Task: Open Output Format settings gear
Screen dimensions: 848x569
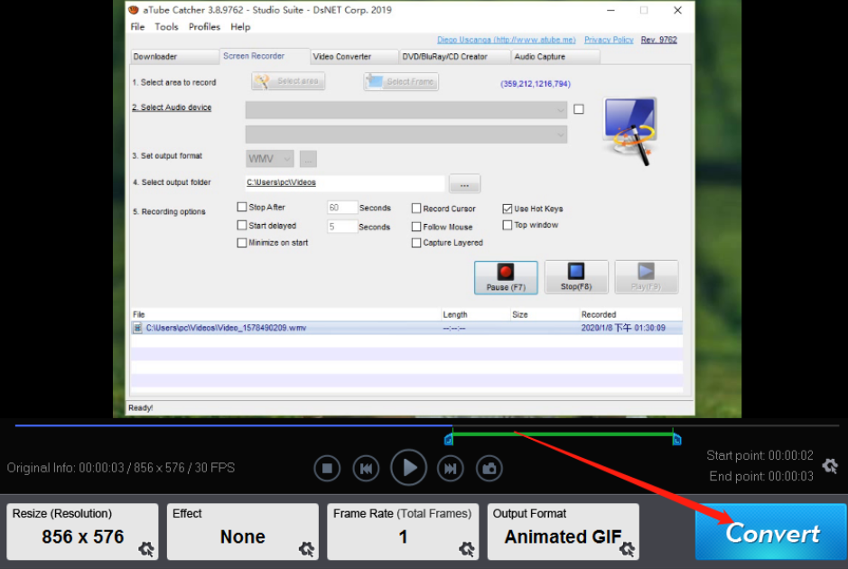Action: coord(628,549)
